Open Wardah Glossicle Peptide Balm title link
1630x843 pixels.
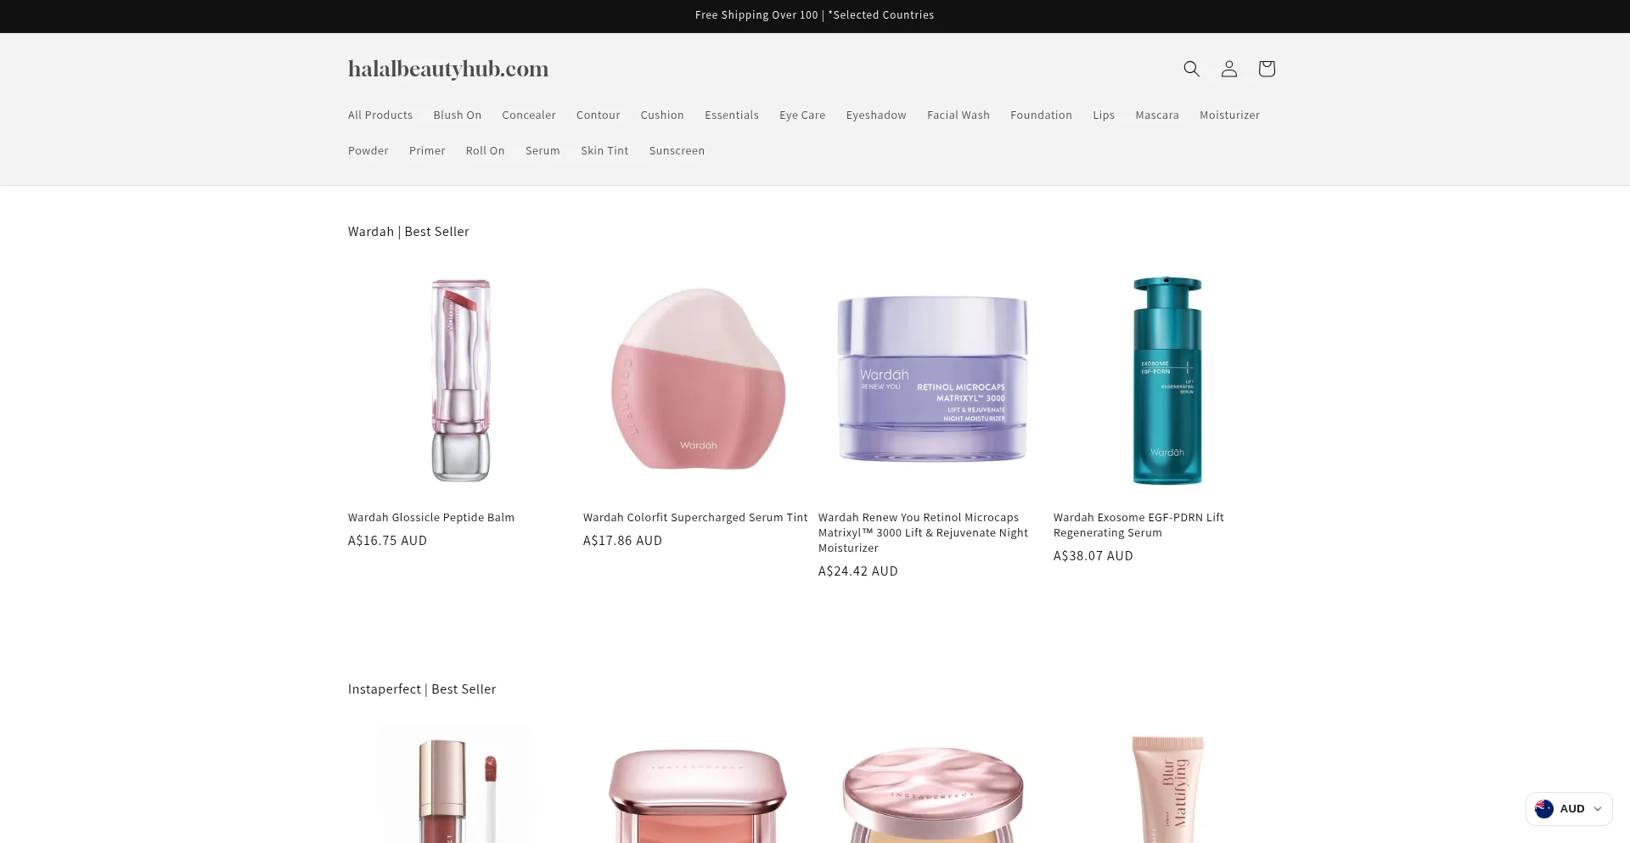tap(431, 518)
